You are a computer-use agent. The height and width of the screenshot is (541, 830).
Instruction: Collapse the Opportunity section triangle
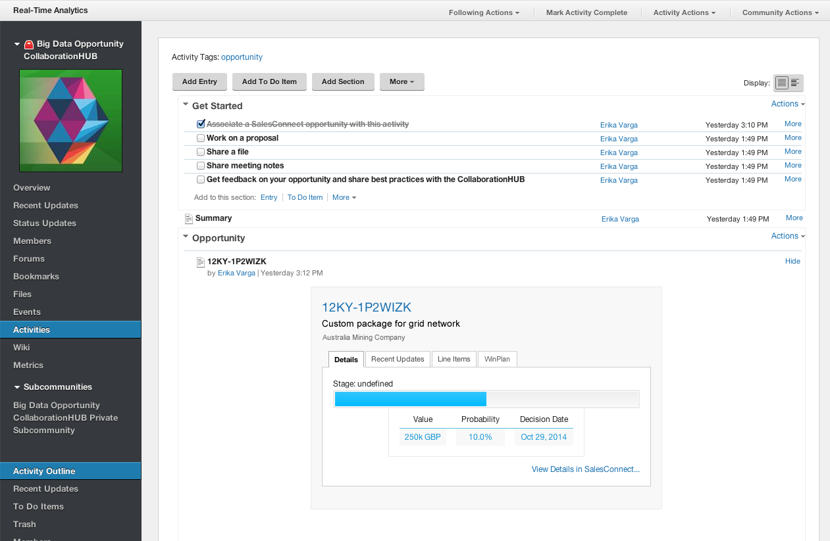click(186, 237)
